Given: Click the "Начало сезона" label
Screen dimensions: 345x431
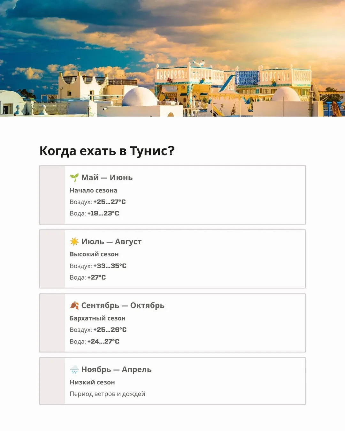Looking at the screenshot, I should [x=94, y=190].
